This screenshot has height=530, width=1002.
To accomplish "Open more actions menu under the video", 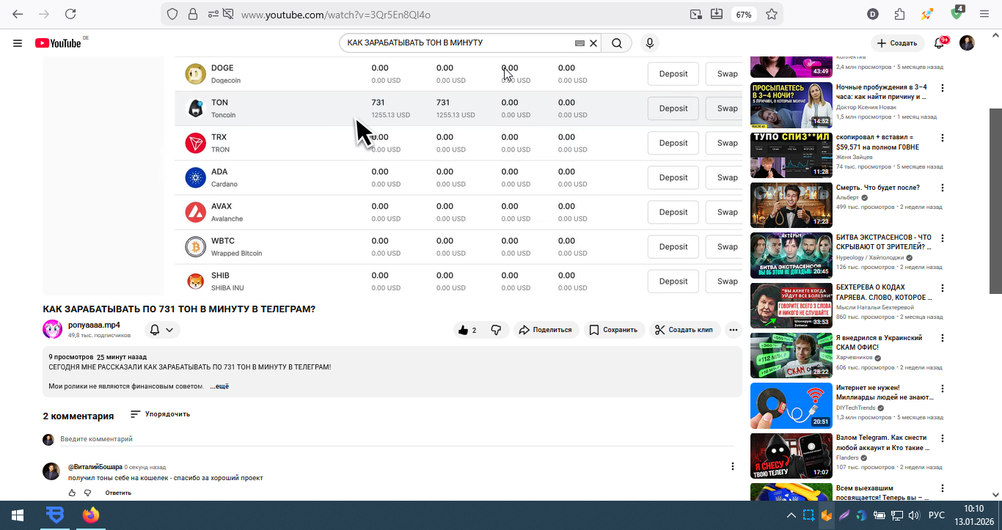I will [x=734, y=330].
